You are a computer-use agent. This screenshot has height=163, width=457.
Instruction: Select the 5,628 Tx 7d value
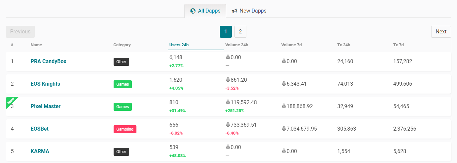[x=400, y=151]
